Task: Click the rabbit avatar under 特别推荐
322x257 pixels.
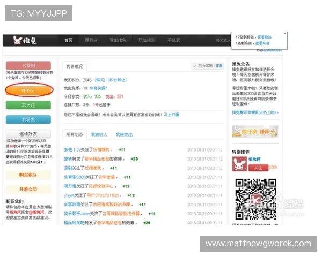Action: point(239,164)
